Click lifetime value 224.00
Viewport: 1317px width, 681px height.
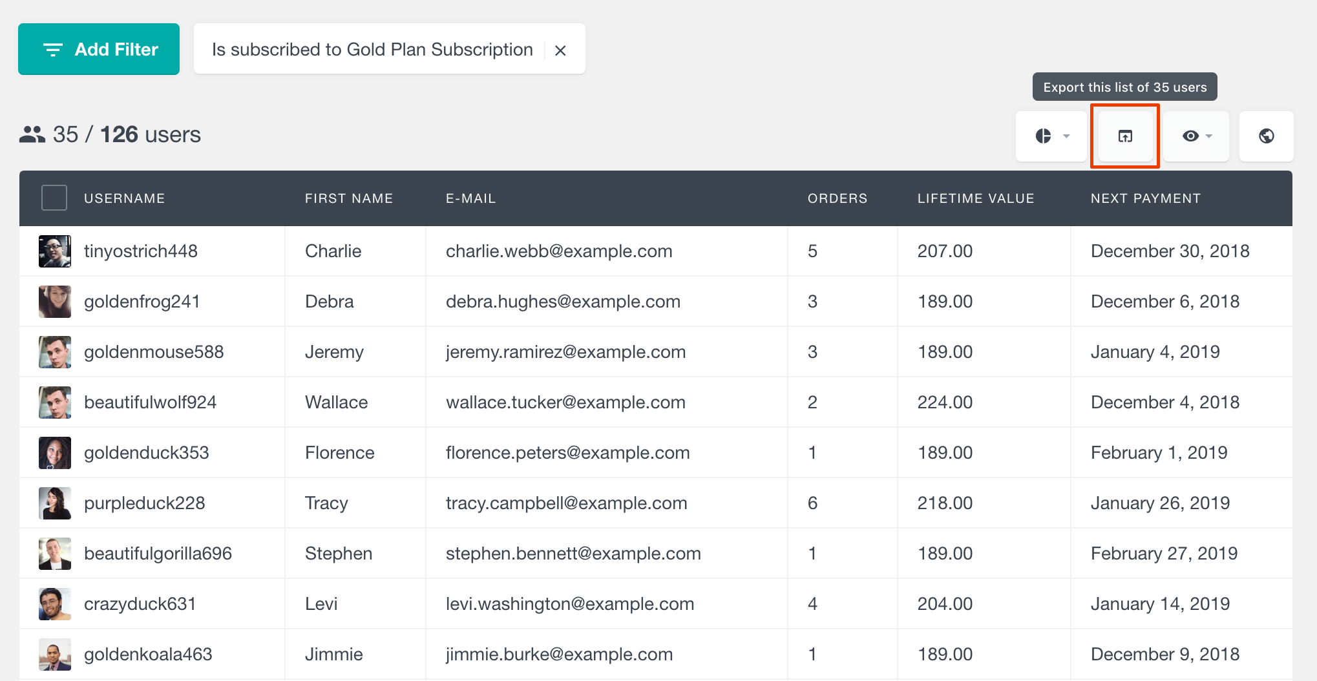pyautogui.click(x=945, y=403)
